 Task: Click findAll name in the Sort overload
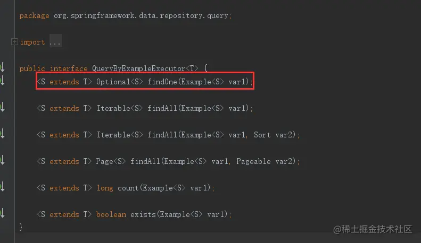click(x=162, y=135)
